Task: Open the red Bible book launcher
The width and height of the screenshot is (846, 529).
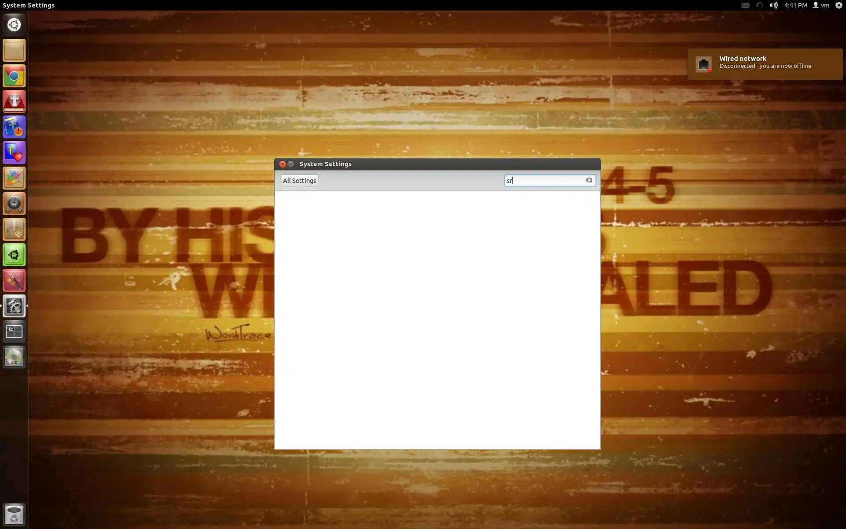Action: pyautogui.click(x=14, y=102)
